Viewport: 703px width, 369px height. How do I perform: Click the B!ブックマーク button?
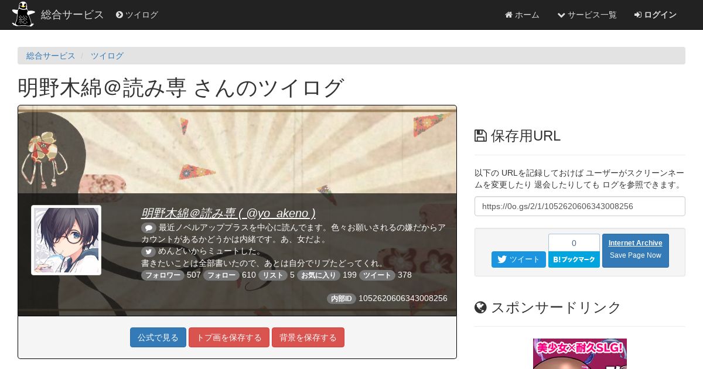(574, 259)
